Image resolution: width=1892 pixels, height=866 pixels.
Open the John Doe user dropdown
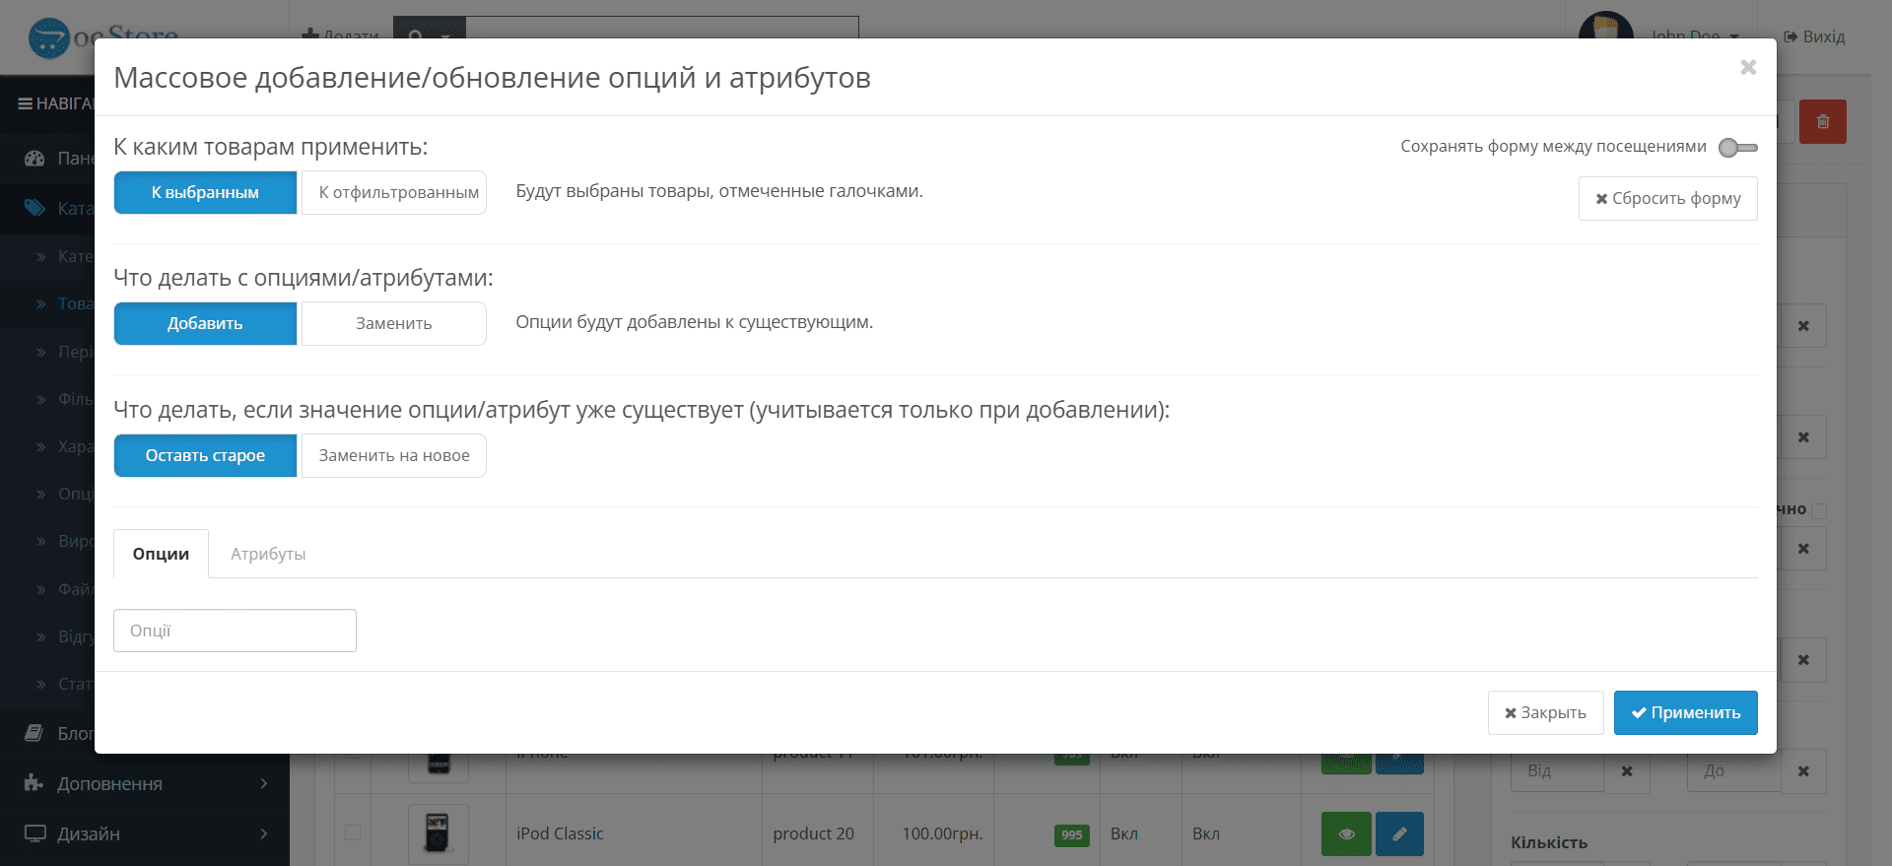1695,35
